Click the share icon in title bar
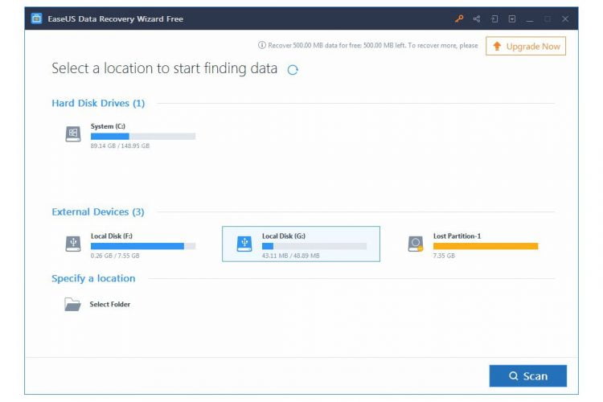Image resolution: width=603 pixels, height=402 pixels. 477,18
